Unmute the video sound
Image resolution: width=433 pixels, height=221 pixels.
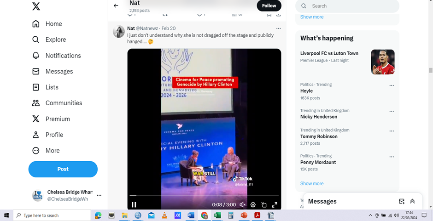tap(242, 205)
